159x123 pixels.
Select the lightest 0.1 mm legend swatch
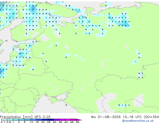click(4, 120)
